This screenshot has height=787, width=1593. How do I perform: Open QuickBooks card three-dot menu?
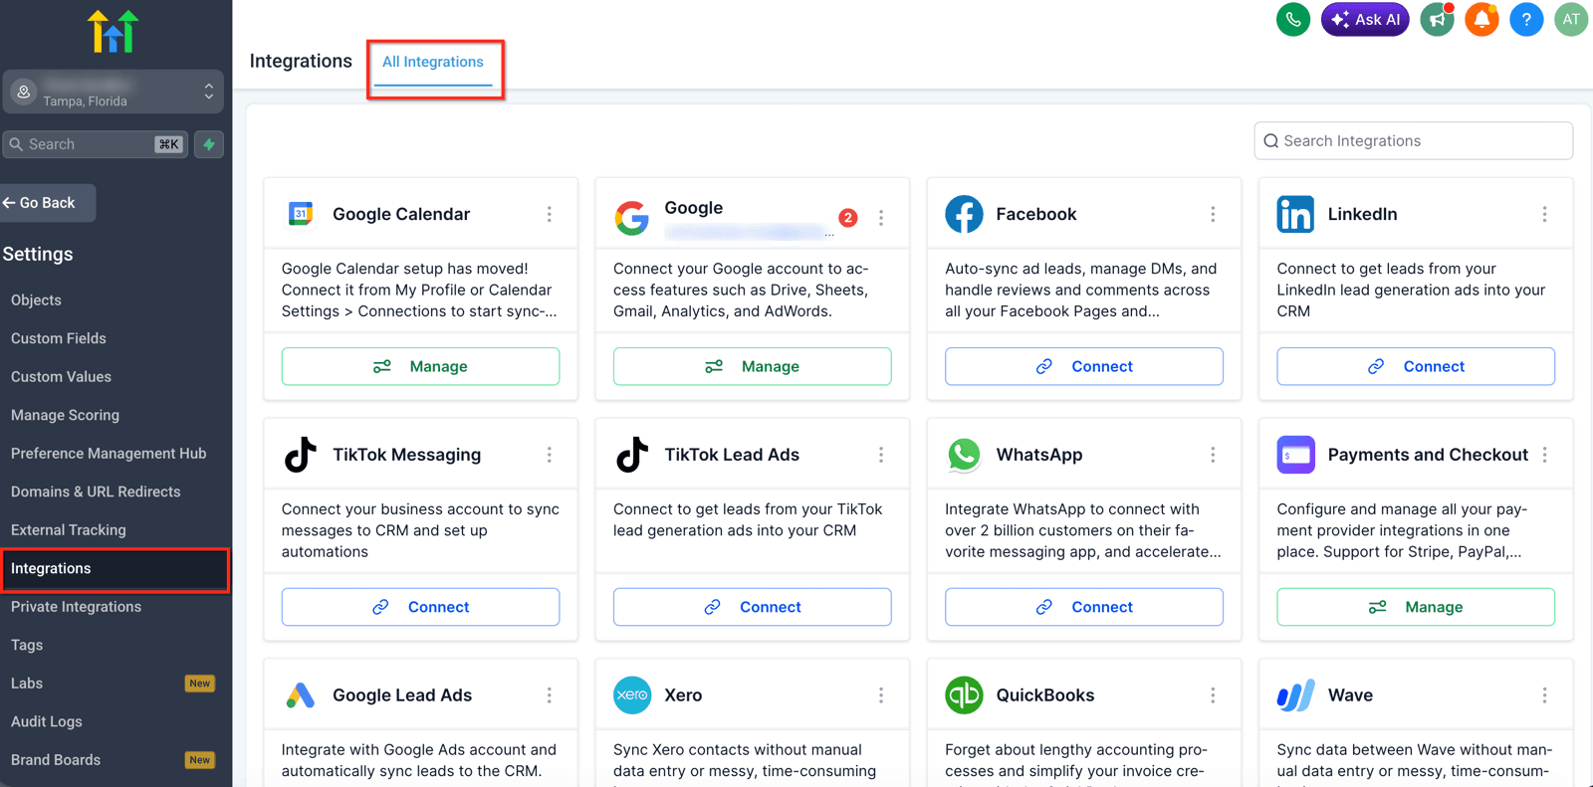coord(1213,695)
